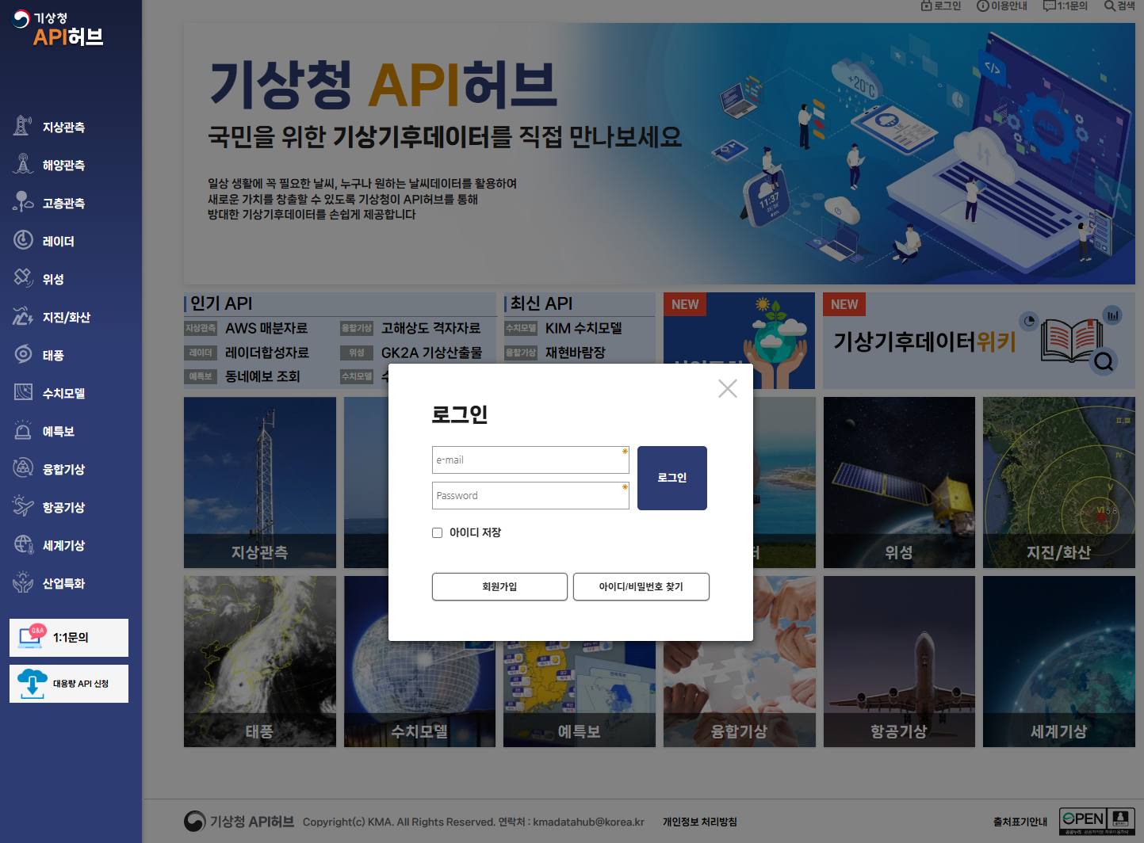Open 대용량 API 신청 sidebar button
This screenshot has width=1144, height=843.
tap(69, 684)
